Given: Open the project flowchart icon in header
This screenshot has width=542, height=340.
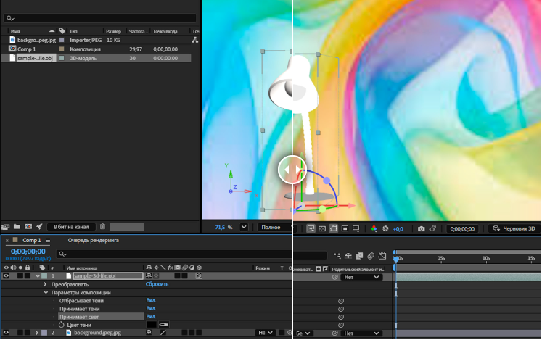Looking at the screenshot, I should click(195, 40).
